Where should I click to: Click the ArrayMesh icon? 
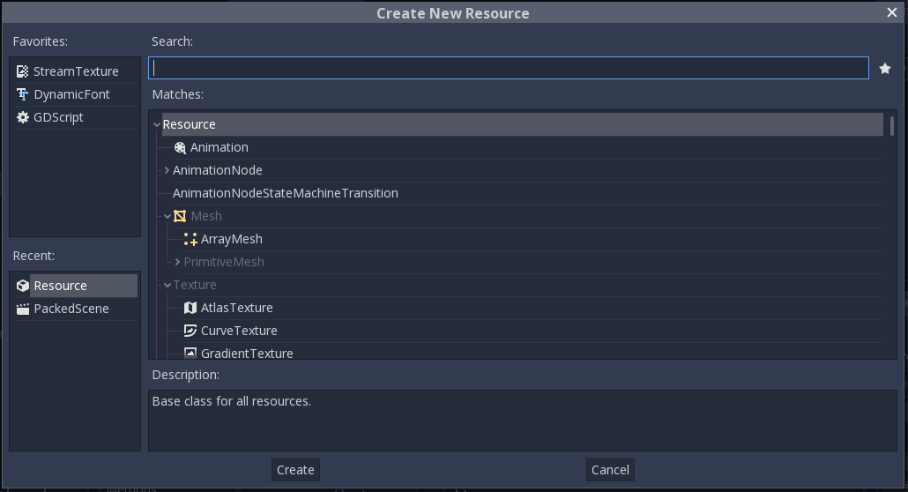click(190, 239)
